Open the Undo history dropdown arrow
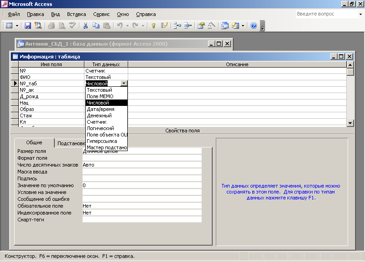This screenshot has height=262, width=365. (127, 26)
